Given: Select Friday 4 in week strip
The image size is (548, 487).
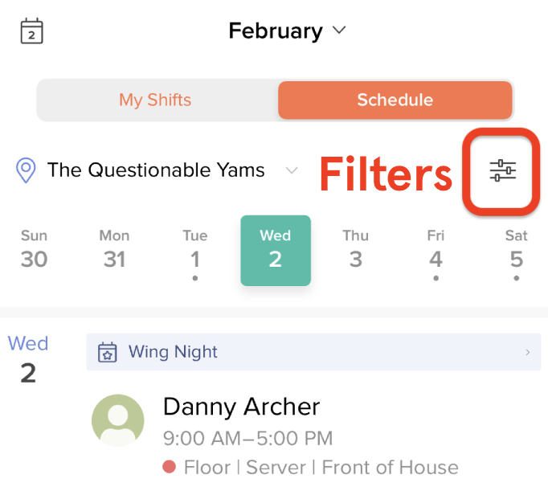Looking at the screenshot, I should click(436, 252).
